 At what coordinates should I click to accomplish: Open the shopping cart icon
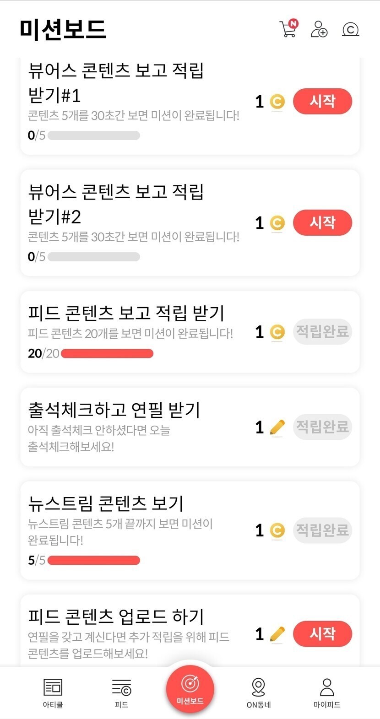(288, 29)
